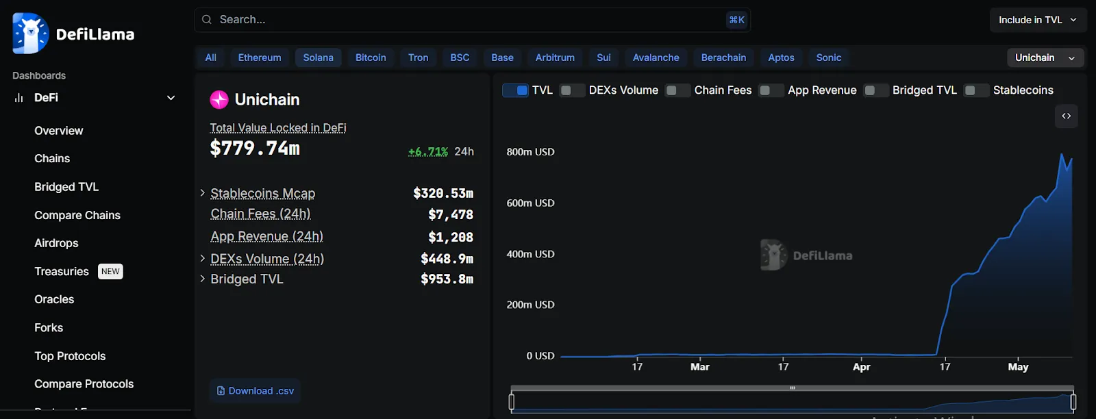This screenshot has width=1096, height=419.
Task: Select the Sui chain tab
Action: pyautogui.click(x=603, y=58)
